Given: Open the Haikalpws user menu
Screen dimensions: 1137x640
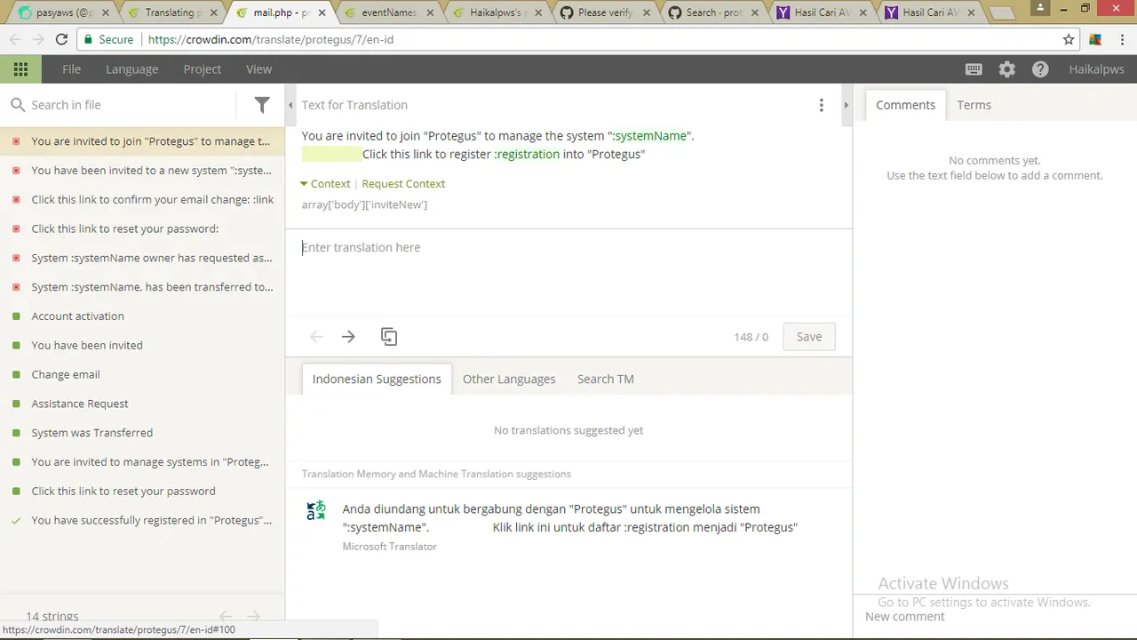Looking at the screenshot, I should pyautogui.click(x=1096, y=69).
